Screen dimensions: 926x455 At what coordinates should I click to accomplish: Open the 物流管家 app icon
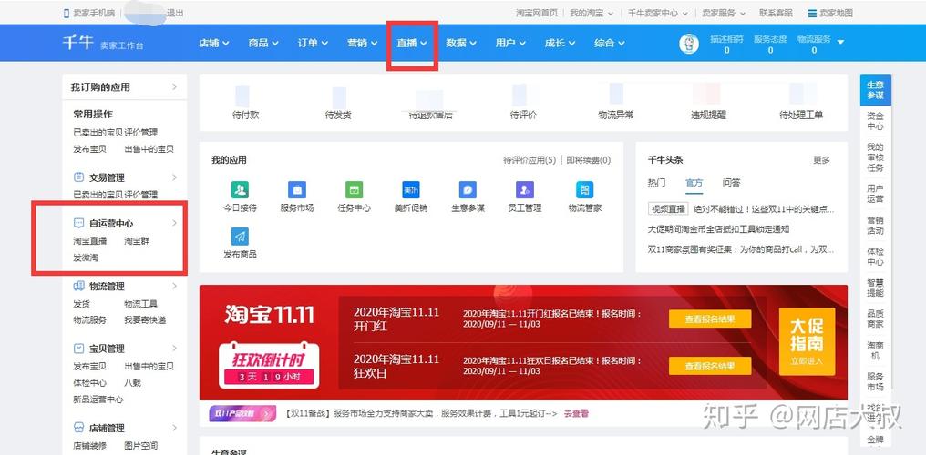click(584, 190)
